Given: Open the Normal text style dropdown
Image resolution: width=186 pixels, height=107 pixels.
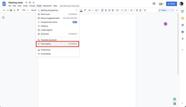Looking at the screenshot, I should [x=33, y=10].
